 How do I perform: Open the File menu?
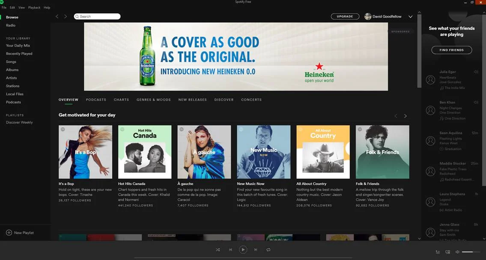pyautogui.click(x=4, y=7)
